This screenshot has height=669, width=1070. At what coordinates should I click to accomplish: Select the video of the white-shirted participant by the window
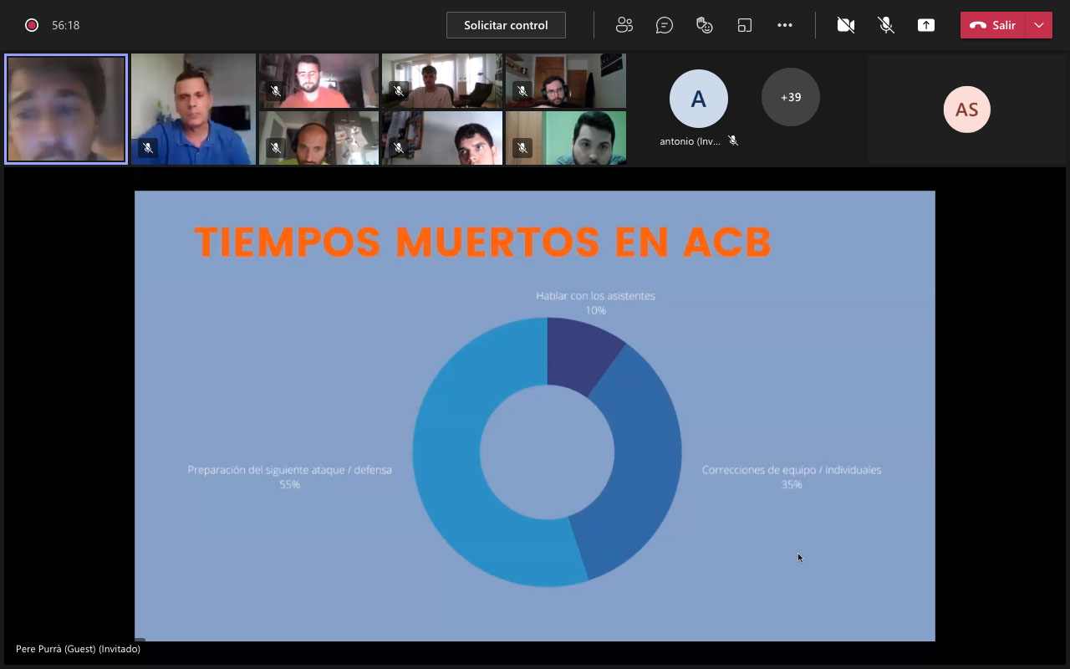tap(442, 81)
